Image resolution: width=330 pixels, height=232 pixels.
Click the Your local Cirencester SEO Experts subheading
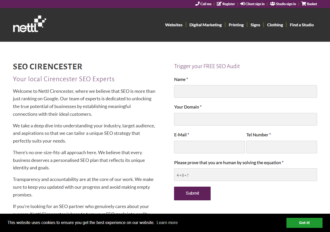click(64, 79)
